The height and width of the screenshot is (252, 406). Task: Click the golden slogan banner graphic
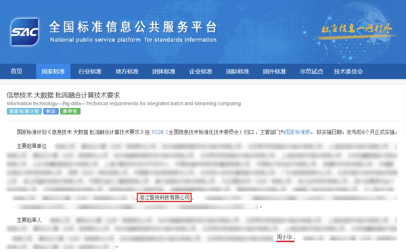pos(357,31)
